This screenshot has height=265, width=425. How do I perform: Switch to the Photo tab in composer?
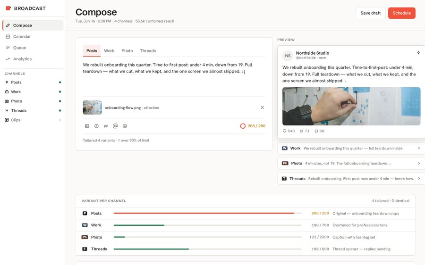tap(127, 50)
